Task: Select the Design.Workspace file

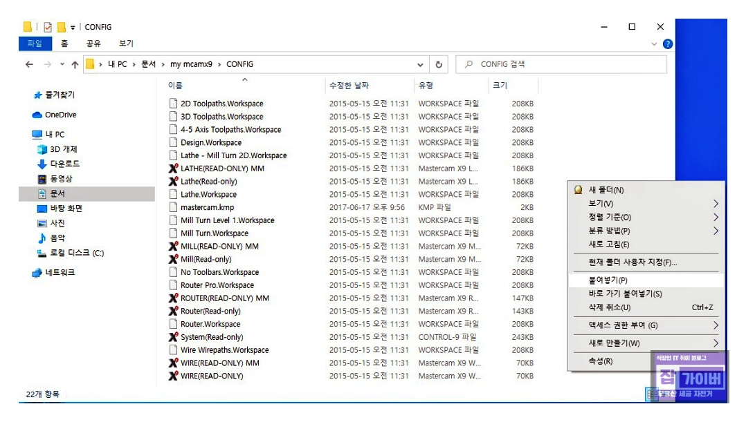Action: coord(211,142)
